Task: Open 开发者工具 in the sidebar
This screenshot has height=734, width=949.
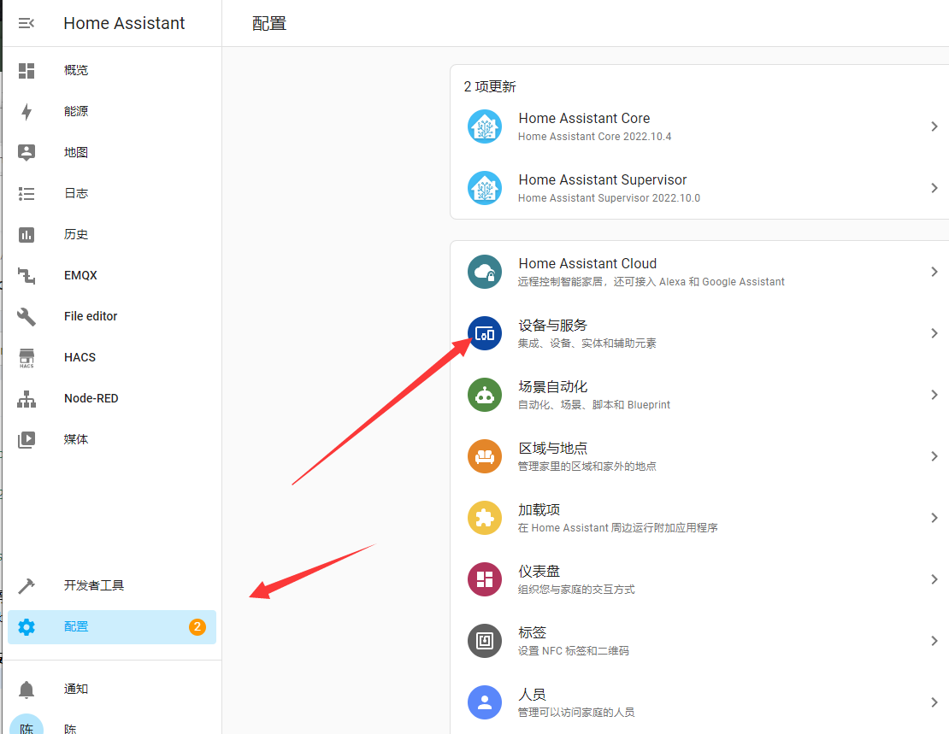Action: click(112, 586)
